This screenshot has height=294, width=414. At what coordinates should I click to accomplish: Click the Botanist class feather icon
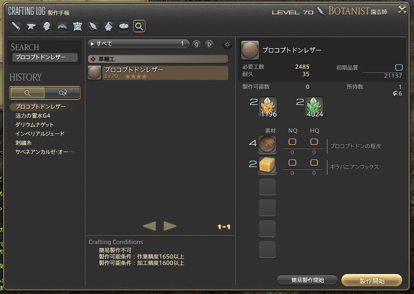pos(321,11)
